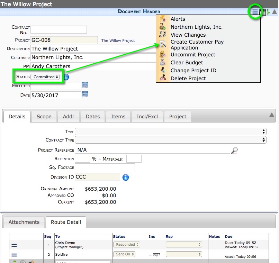Image resolution: width=279 pixels, height=263 pixels.
Task: Collapse the Details tab panel
Action: 271,115
